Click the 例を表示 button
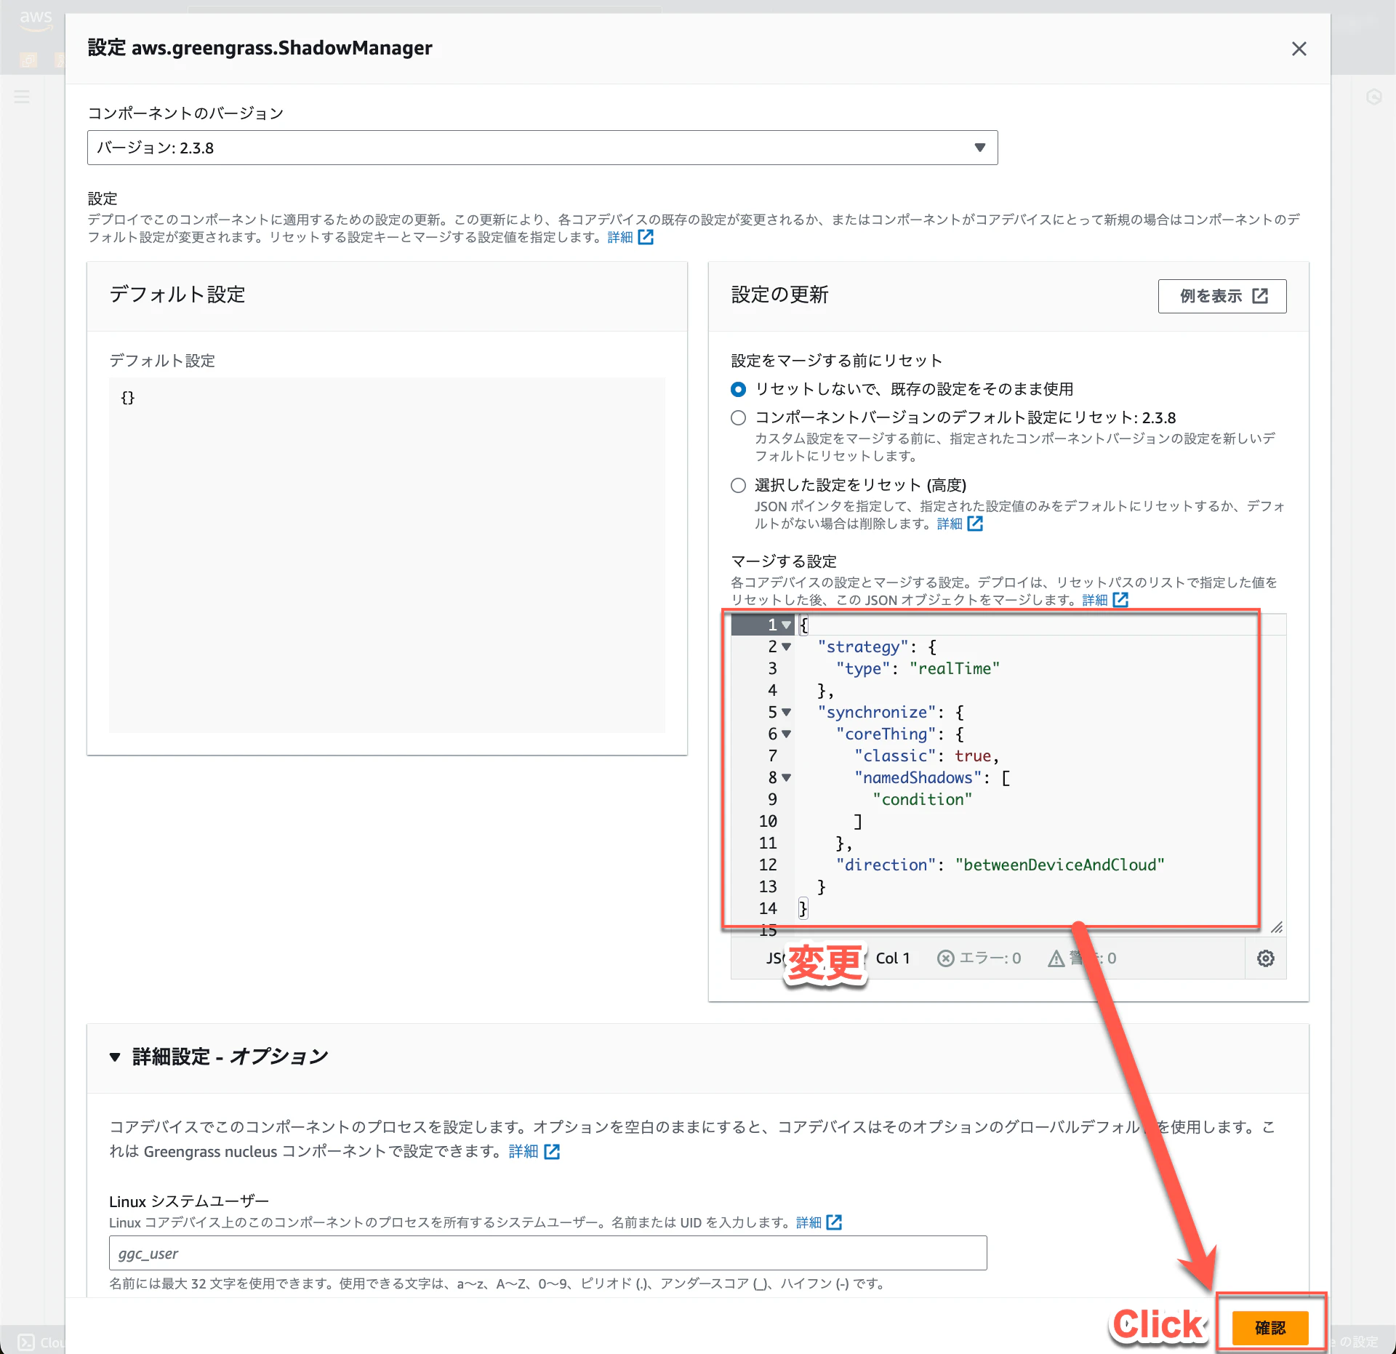 click(1222, 296)
